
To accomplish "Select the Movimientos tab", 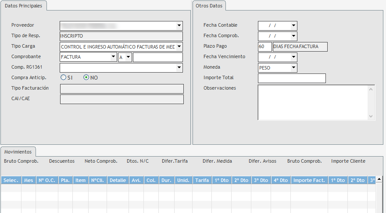I will 18,152.
